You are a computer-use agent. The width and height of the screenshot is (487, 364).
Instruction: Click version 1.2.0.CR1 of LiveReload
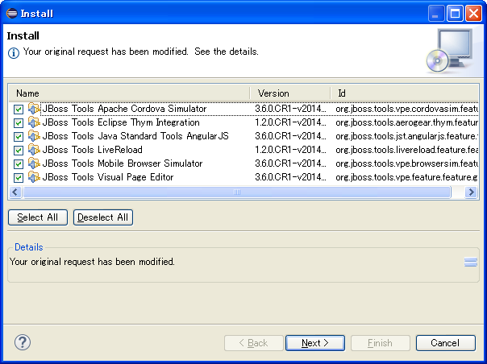291,150
